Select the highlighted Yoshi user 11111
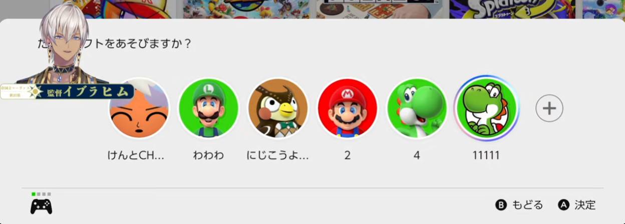The height and width of the screenshot is (224, 625). [486, 108]
